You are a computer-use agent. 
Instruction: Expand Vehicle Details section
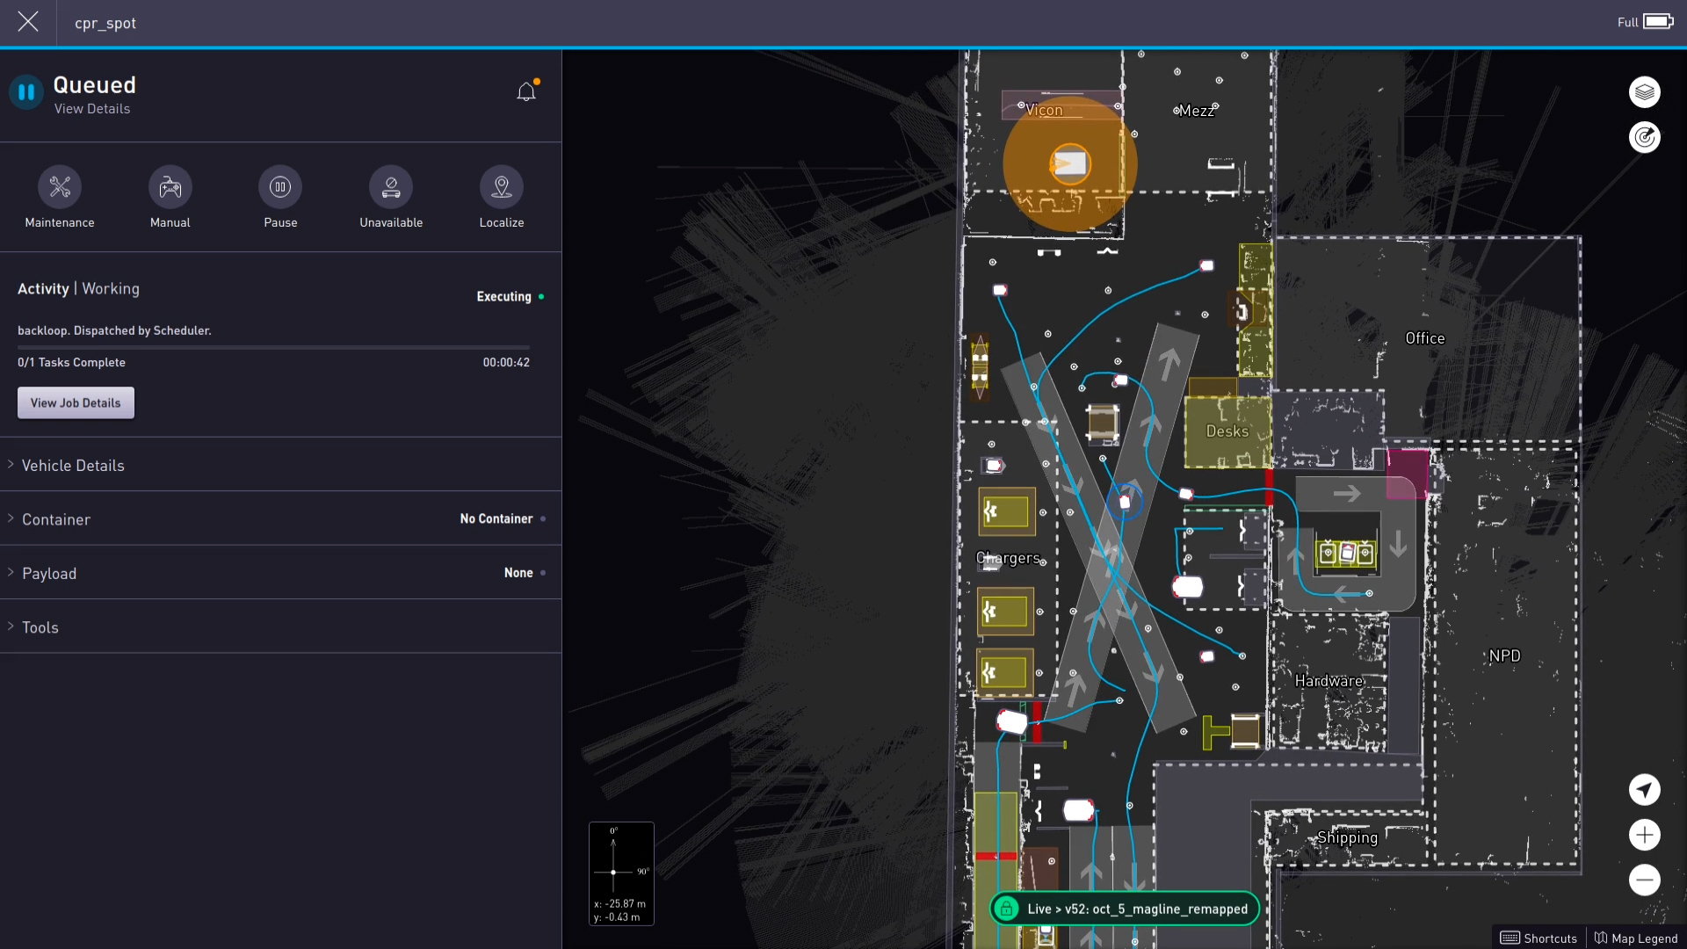73,466
